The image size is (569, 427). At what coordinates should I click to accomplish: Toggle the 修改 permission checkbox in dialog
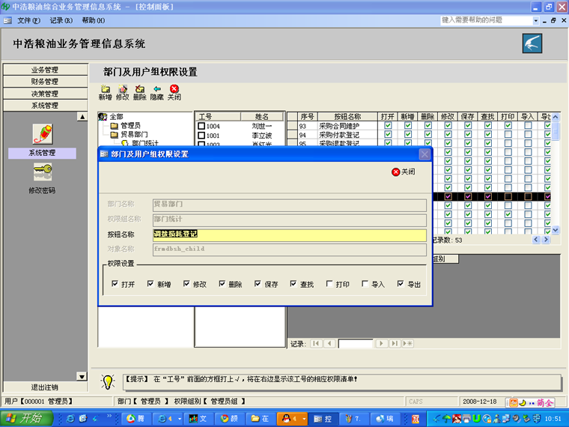pos(186,284)
